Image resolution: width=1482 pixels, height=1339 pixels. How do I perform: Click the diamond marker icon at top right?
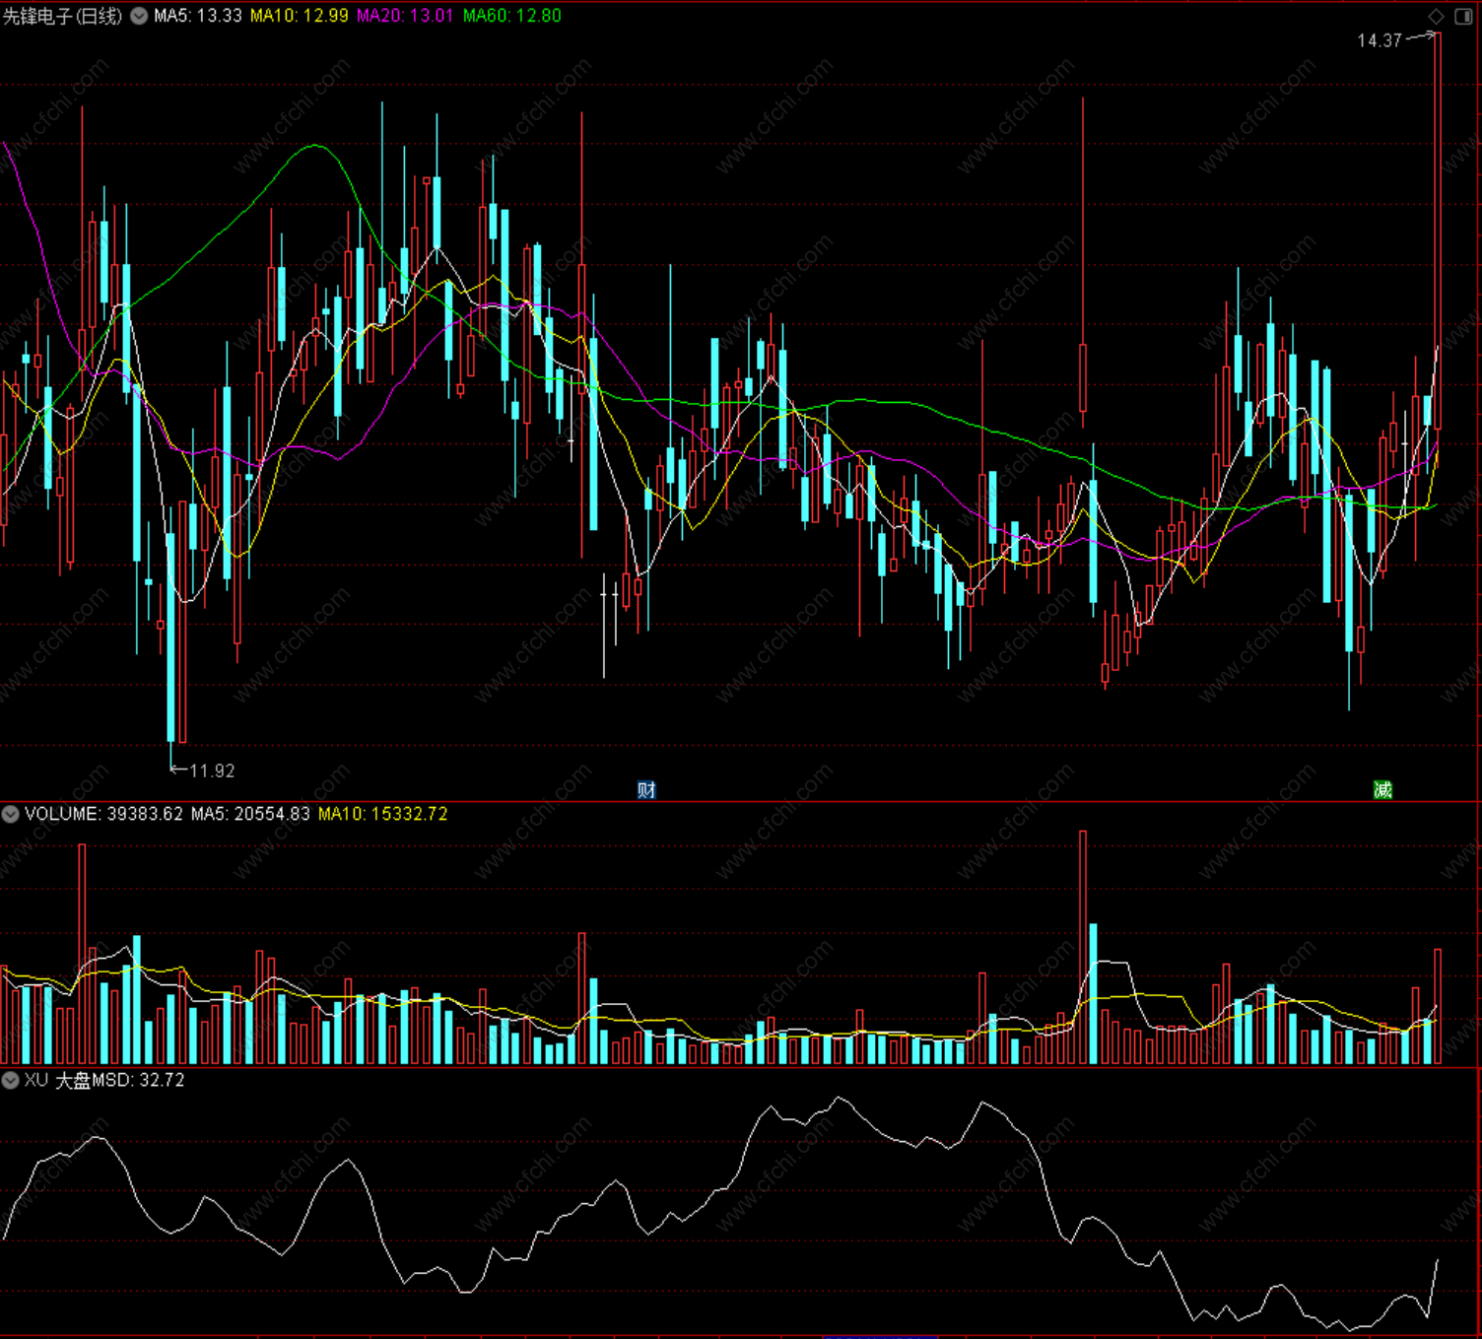pos(1437,16)
